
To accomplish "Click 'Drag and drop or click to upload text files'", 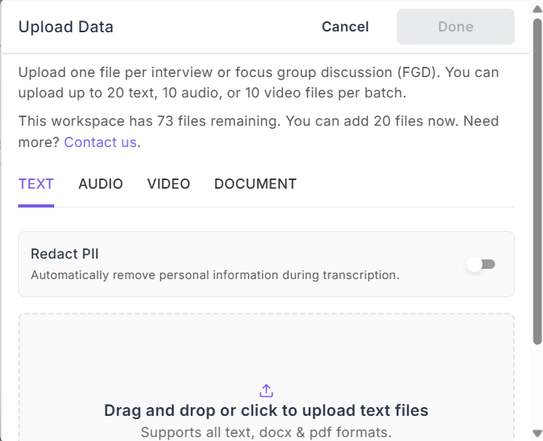I will 266,410.
